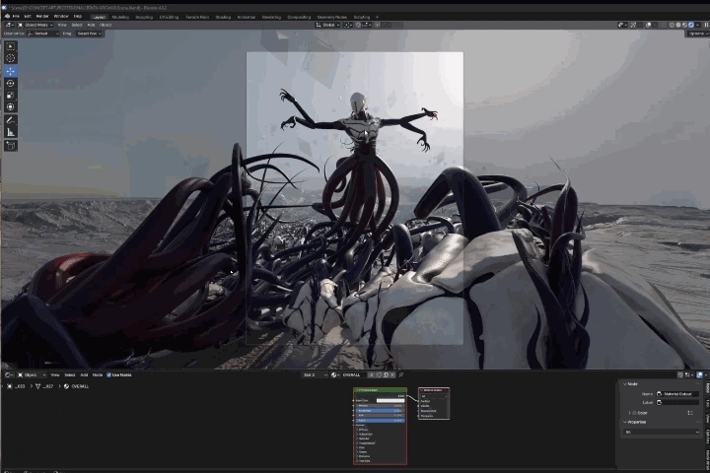Switch to the Geometry Nodes workspace tab

point(332,17)
